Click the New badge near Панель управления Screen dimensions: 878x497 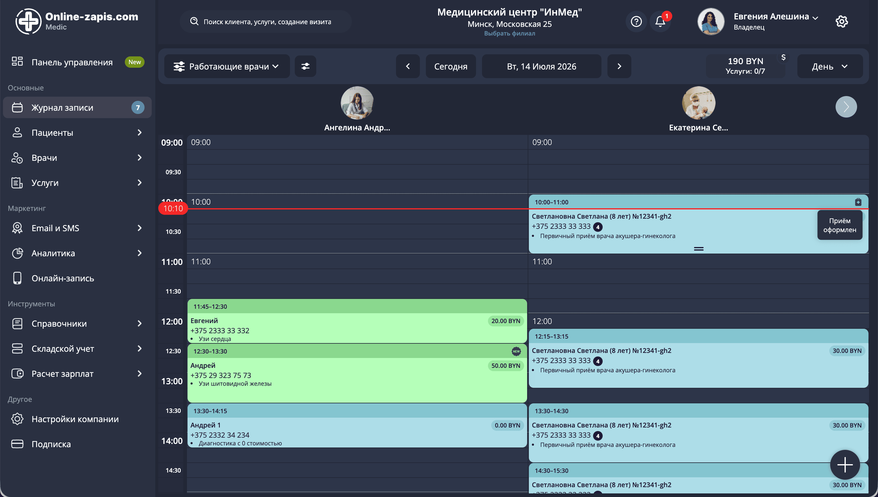click(x=135, y=62)
